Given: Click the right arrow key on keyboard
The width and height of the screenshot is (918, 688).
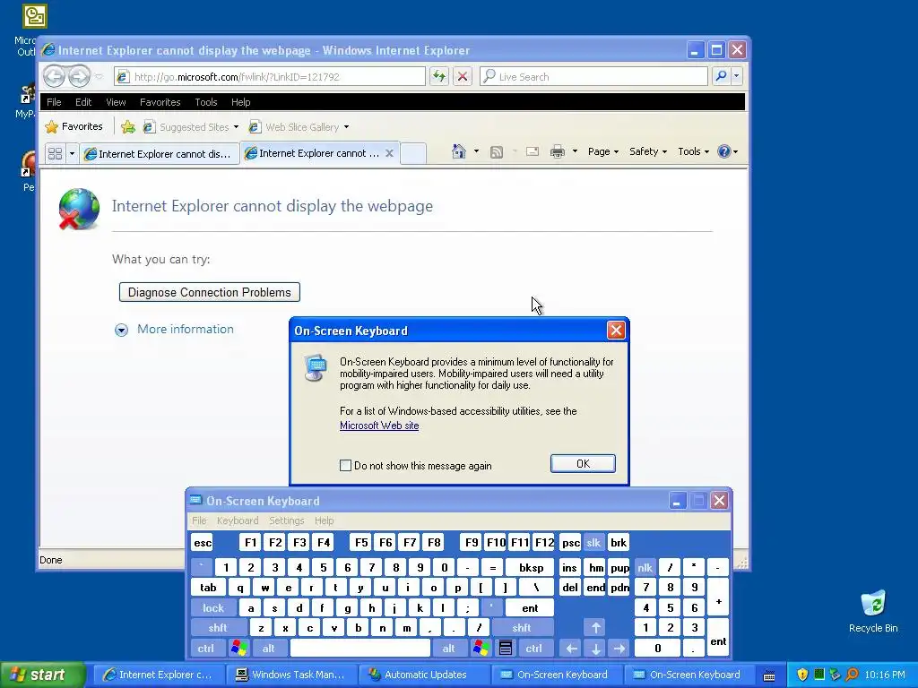Looking at the screenshot, I should click(619, 649).
